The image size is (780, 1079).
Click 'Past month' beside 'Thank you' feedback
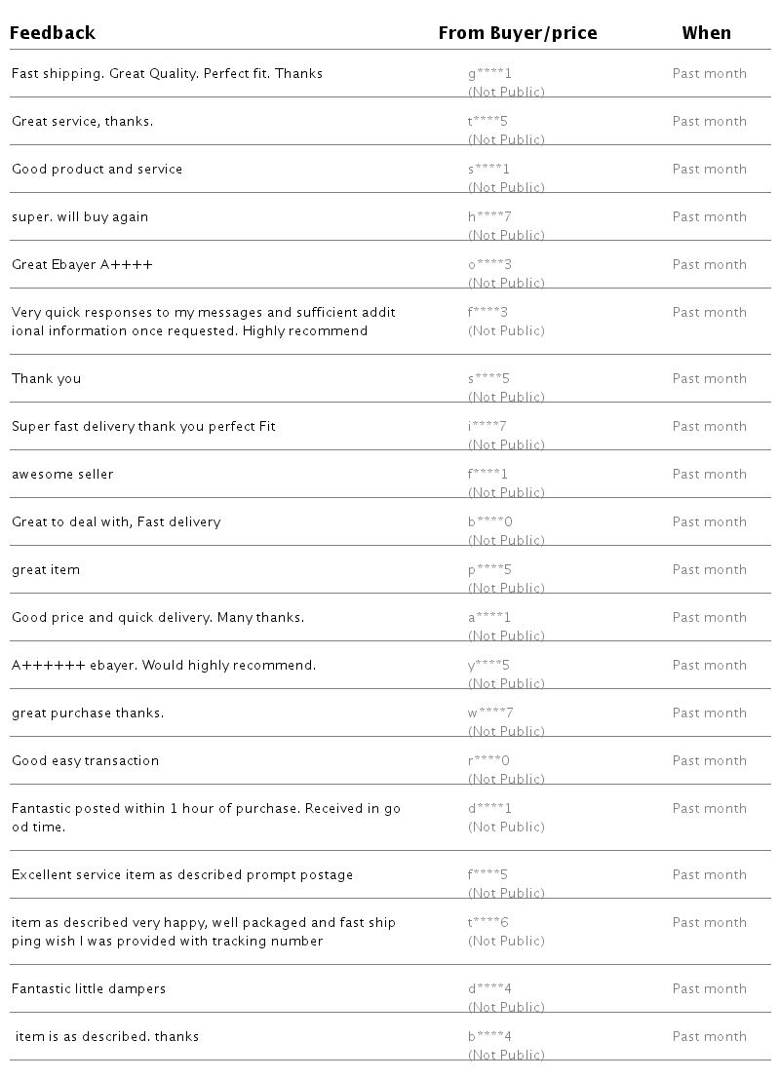(709, 379)
